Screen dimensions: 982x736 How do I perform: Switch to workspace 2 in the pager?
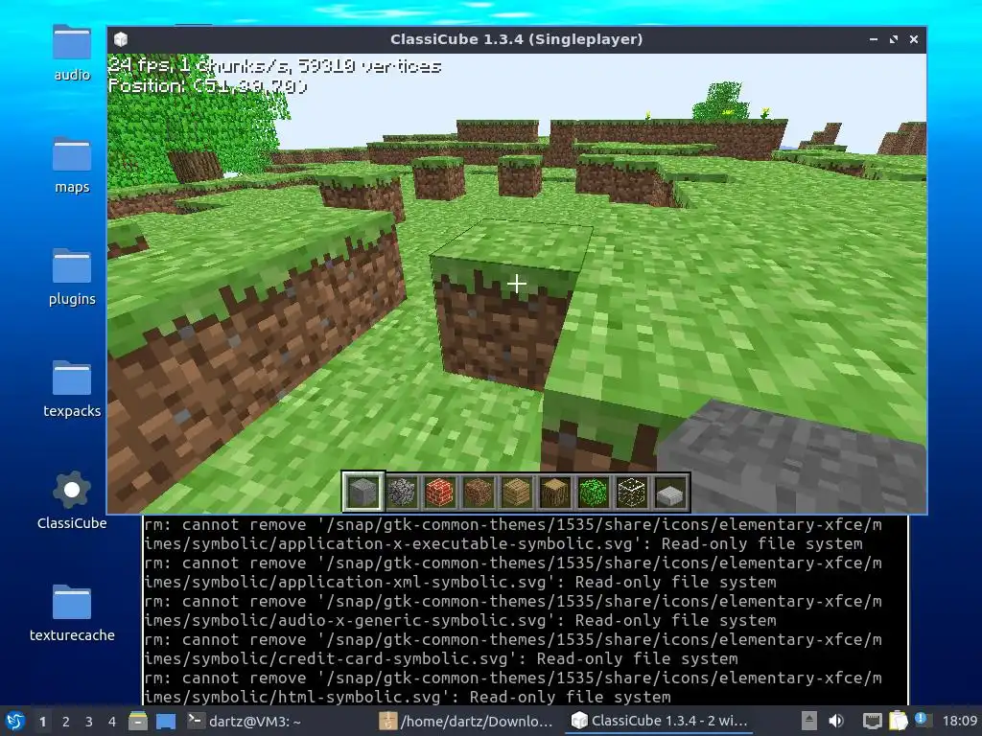pos(66,722)
